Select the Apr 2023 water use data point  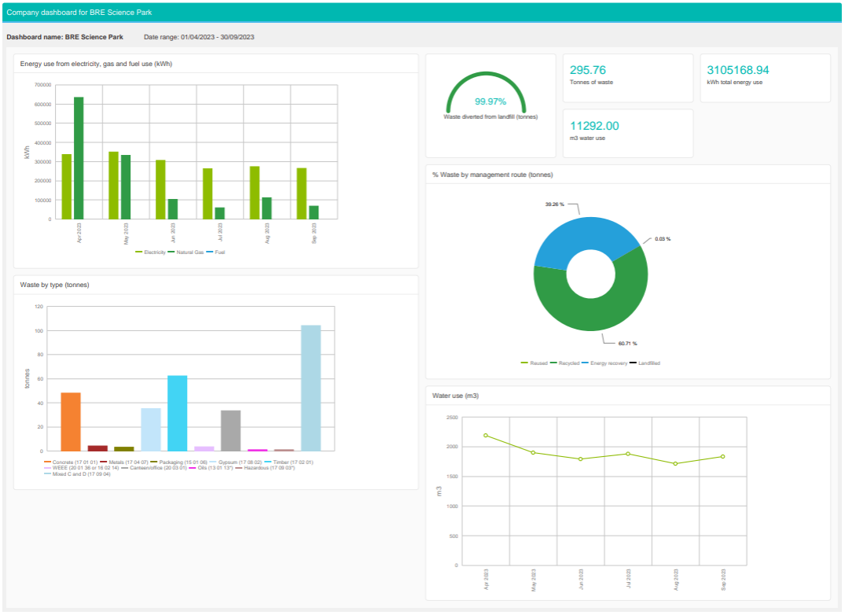click(x=486, y=436)
